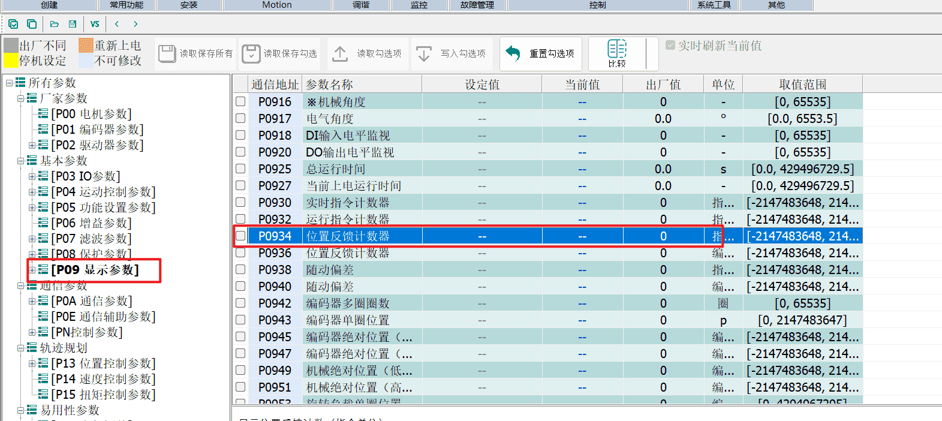Image resolution: width=942 pixels, height=421 pixels.
Task: Click the save disk toolbar icon
Action: (73, 24)
